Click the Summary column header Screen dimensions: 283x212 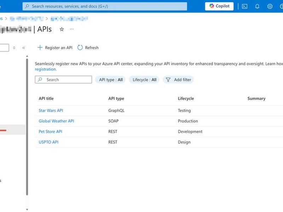[x=256, y=99]
